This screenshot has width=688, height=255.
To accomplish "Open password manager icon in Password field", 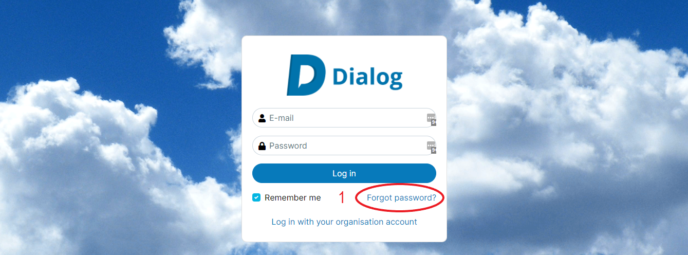I will 431,146.
